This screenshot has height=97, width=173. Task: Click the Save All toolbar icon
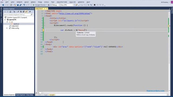coord(21,5)
